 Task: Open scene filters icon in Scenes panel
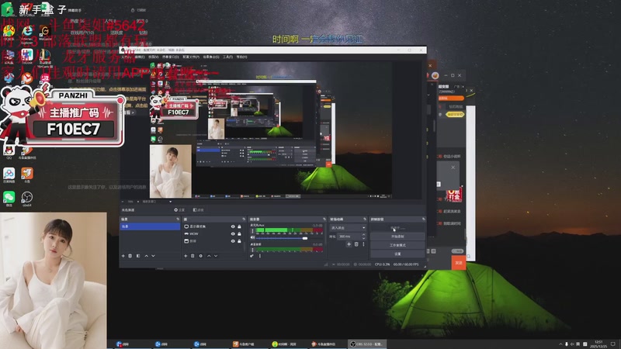[138, 256]
